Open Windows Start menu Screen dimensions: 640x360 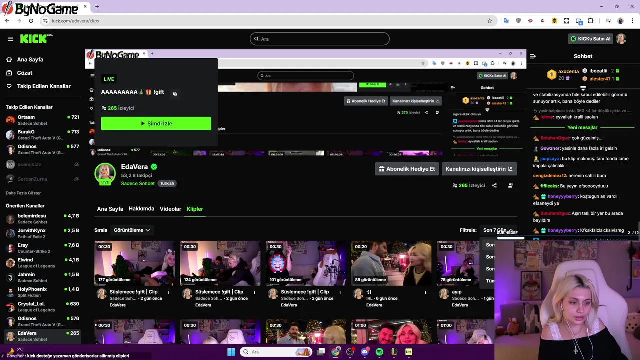(x=231, y=352)
